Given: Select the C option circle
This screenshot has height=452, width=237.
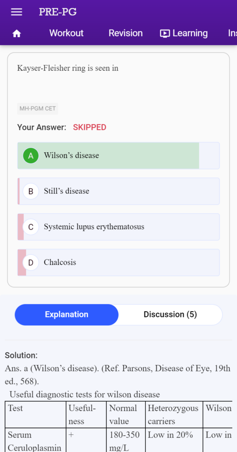Looking at the screenshot, I should 31,227.
